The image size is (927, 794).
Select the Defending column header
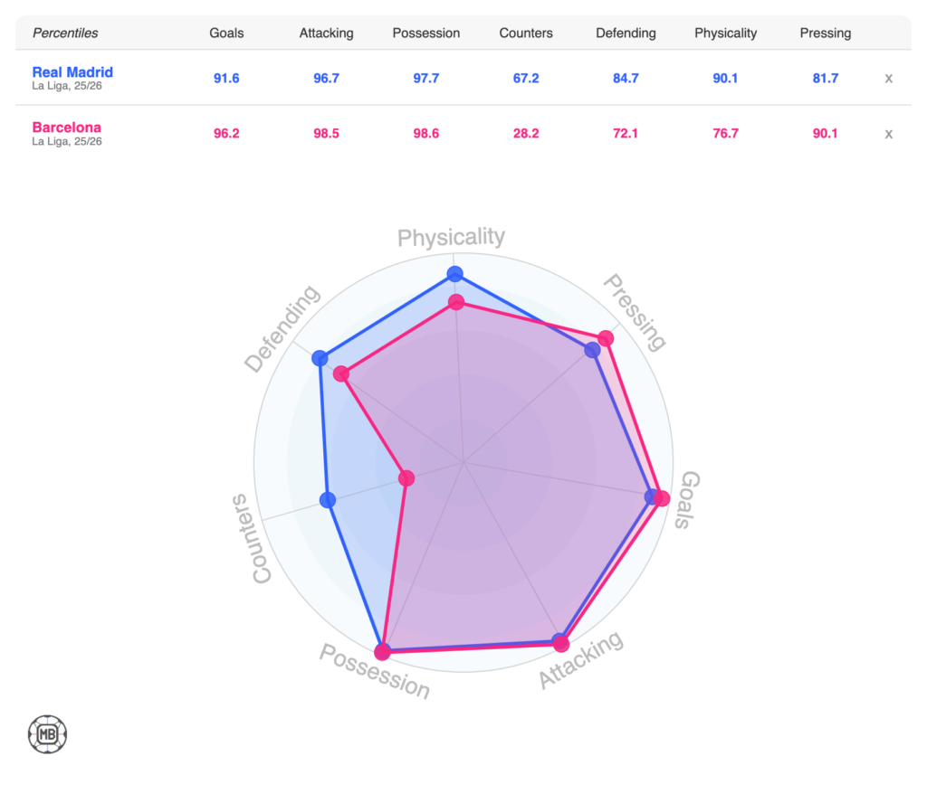pyautogui.click(x=626, y=33)
